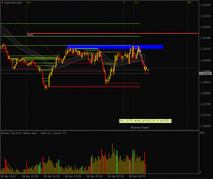
Task: Select the PL avg p+10.4 info label
Action: [145, 121]
